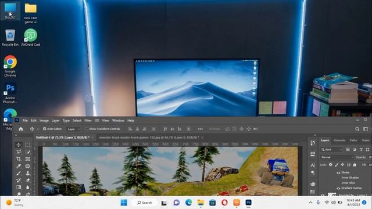
Task: Open the Color palette panel icon
Action: pos(313,184)
